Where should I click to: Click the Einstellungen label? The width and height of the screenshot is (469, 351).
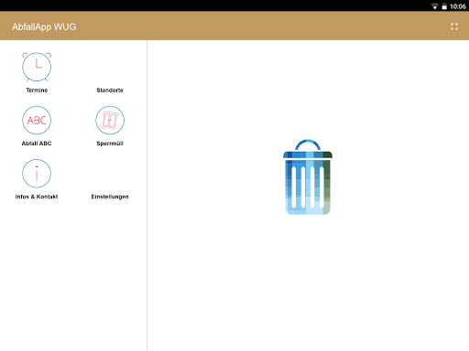(110, 197)
